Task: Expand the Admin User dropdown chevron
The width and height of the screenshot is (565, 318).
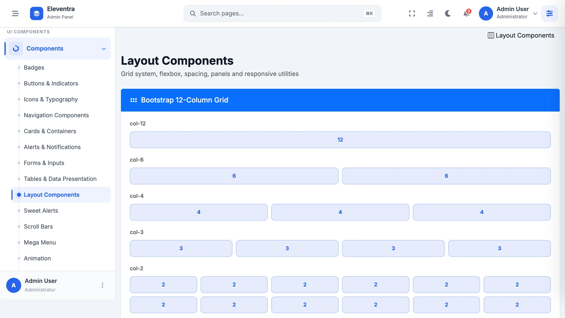Action: 535,14
